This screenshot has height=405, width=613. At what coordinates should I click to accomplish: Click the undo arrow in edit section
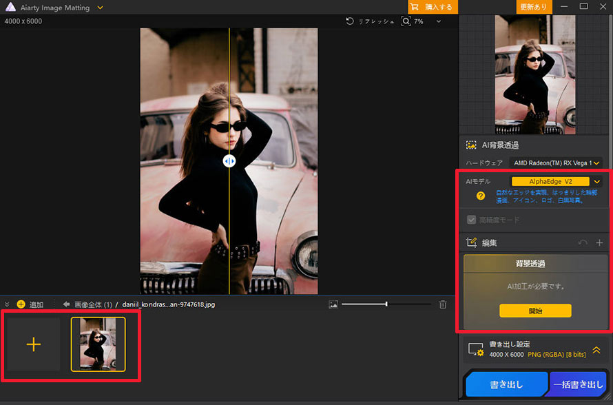(583, 242)
